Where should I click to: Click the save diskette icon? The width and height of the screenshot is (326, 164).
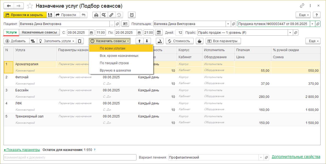tap(50, 15)
